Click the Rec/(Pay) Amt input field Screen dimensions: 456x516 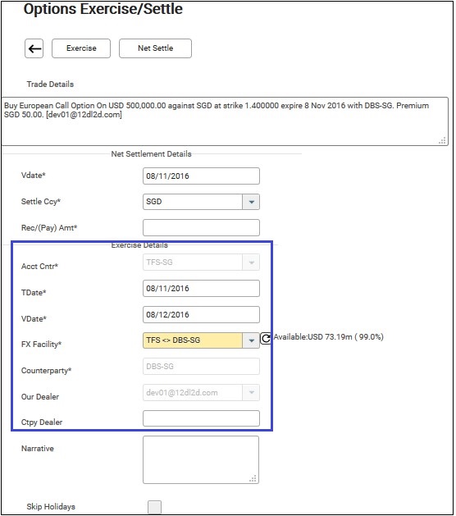202,228
